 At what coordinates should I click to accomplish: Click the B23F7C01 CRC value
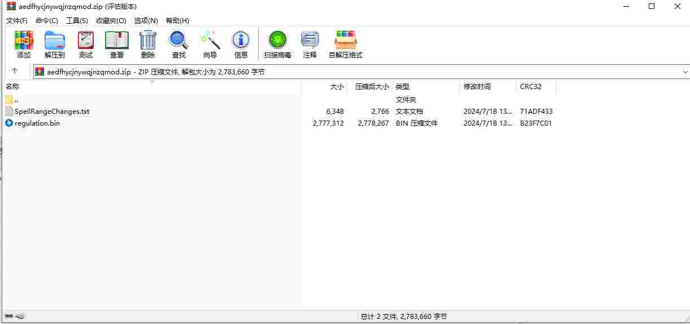coord(536,123)
